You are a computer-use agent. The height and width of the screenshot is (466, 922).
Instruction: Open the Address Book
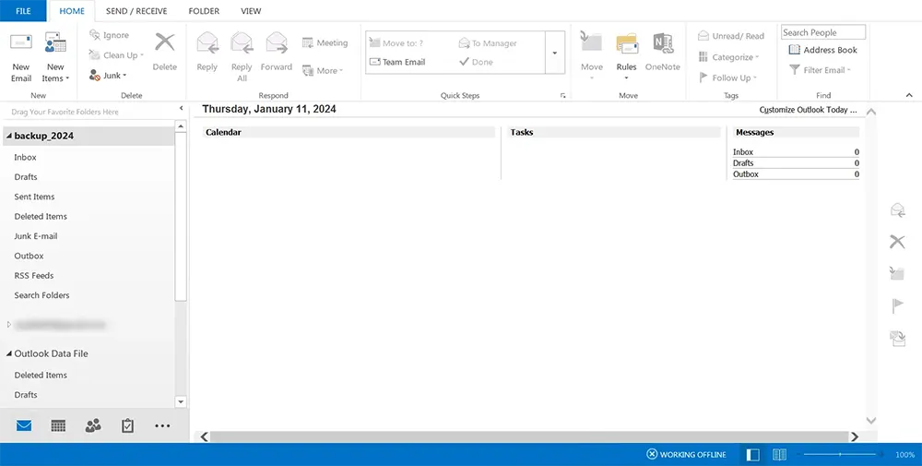(x=822, y=50)
